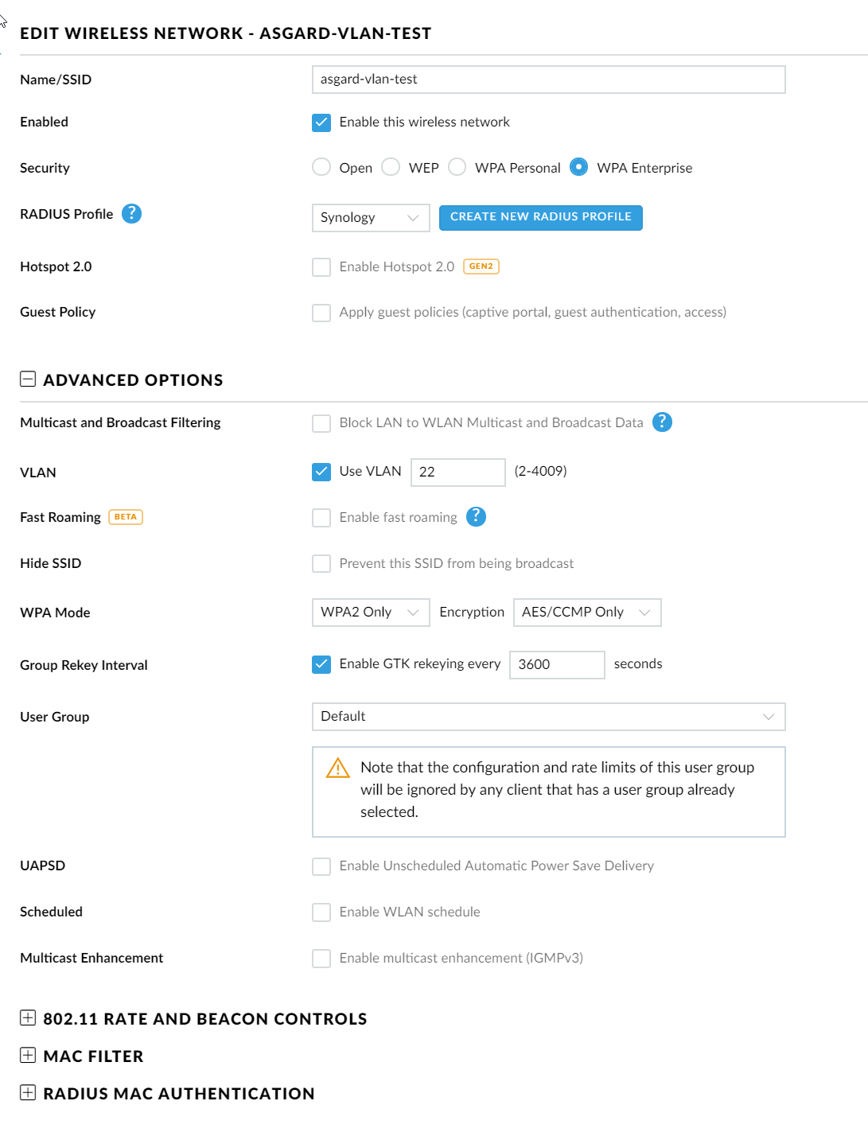Expand RADIUS MAC Authentication section

click(28, 1093)
